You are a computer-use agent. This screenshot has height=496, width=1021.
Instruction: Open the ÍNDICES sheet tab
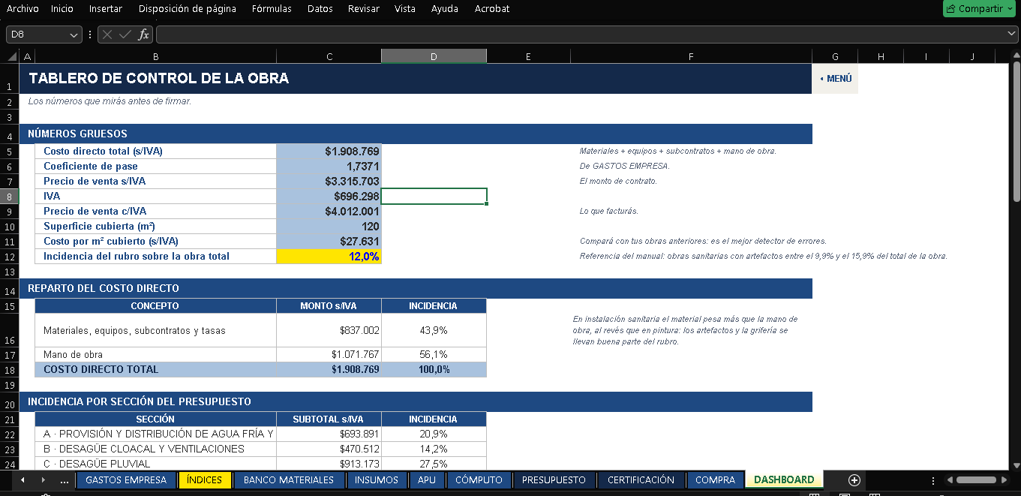(205, 480)
